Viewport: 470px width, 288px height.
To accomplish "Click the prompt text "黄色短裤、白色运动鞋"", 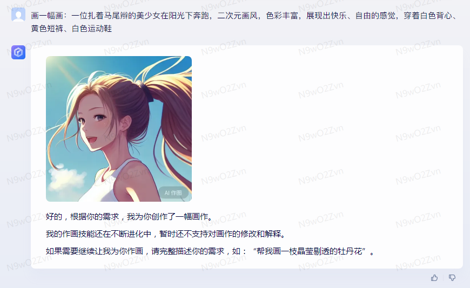I will tap(71, 29).
